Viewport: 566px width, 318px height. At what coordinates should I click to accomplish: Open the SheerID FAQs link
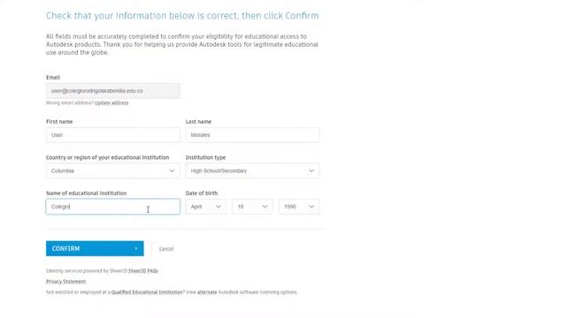pos(143,271)
